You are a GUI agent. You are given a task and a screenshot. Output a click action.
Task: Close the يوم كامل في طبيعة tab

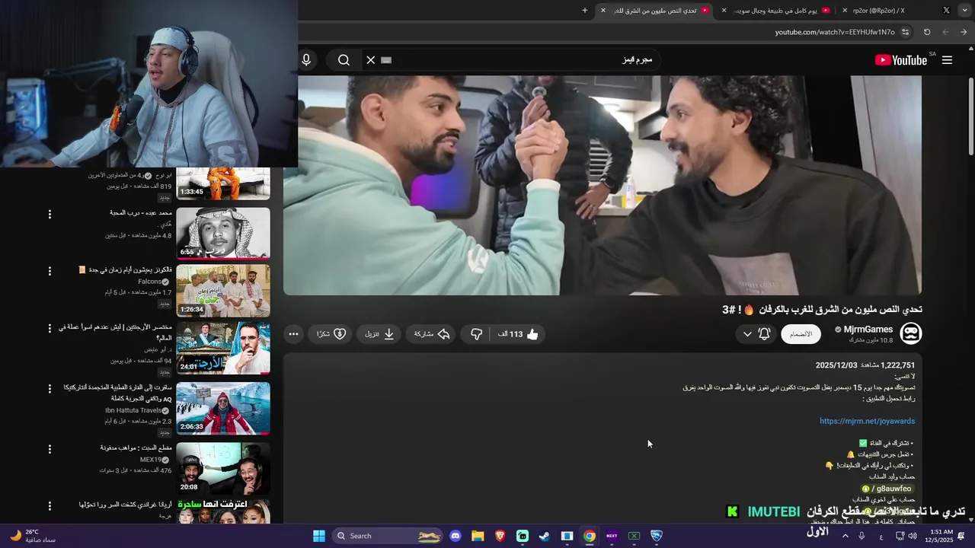pos(724,11)
